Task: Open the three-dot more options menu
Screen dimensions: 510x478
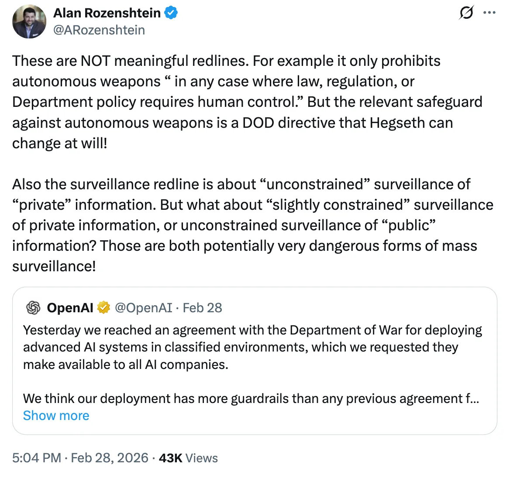Action: coord(489,13)
